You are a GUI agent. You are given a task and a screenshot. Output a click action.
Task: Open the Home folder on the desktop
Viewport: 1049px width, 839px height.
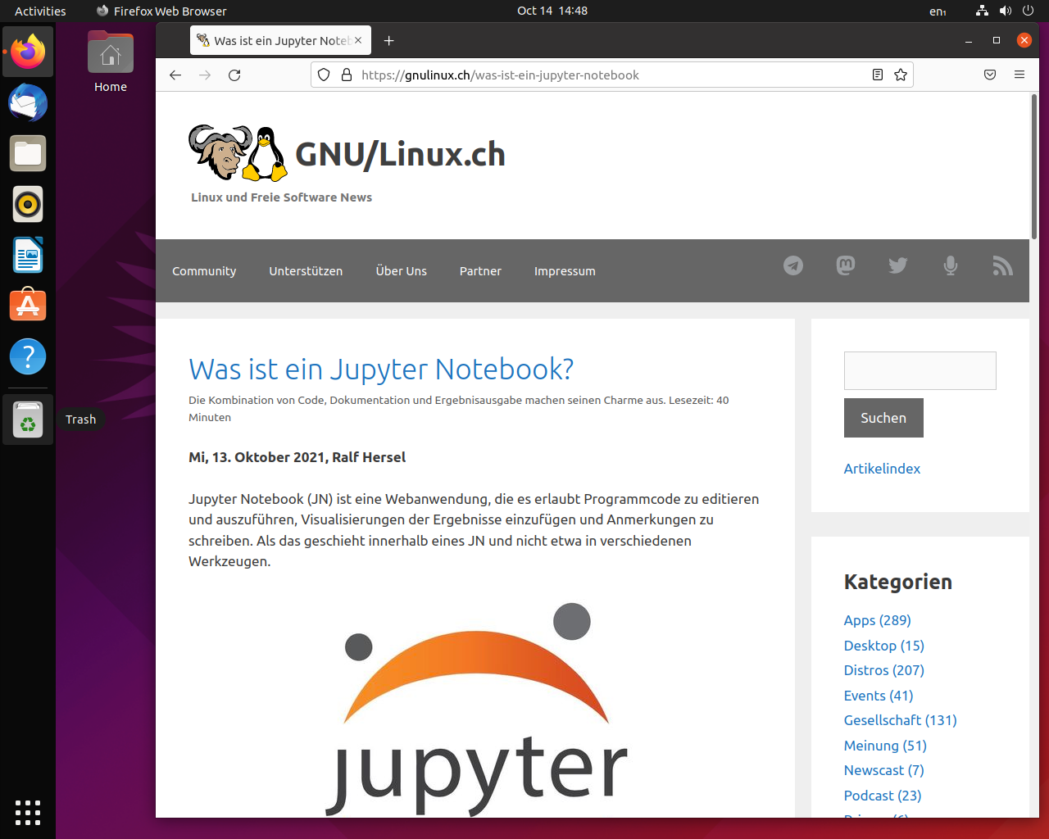pyautogui.click(x=111, y=62)
